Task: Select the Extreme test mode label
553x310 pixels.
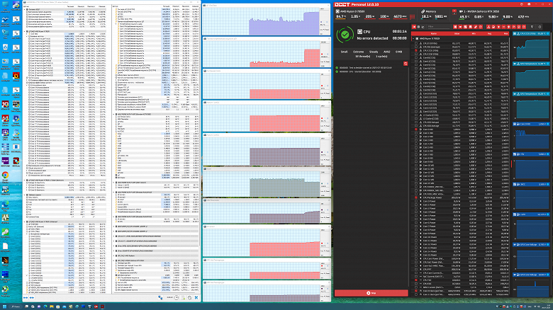Action: [x=358, y=52]
